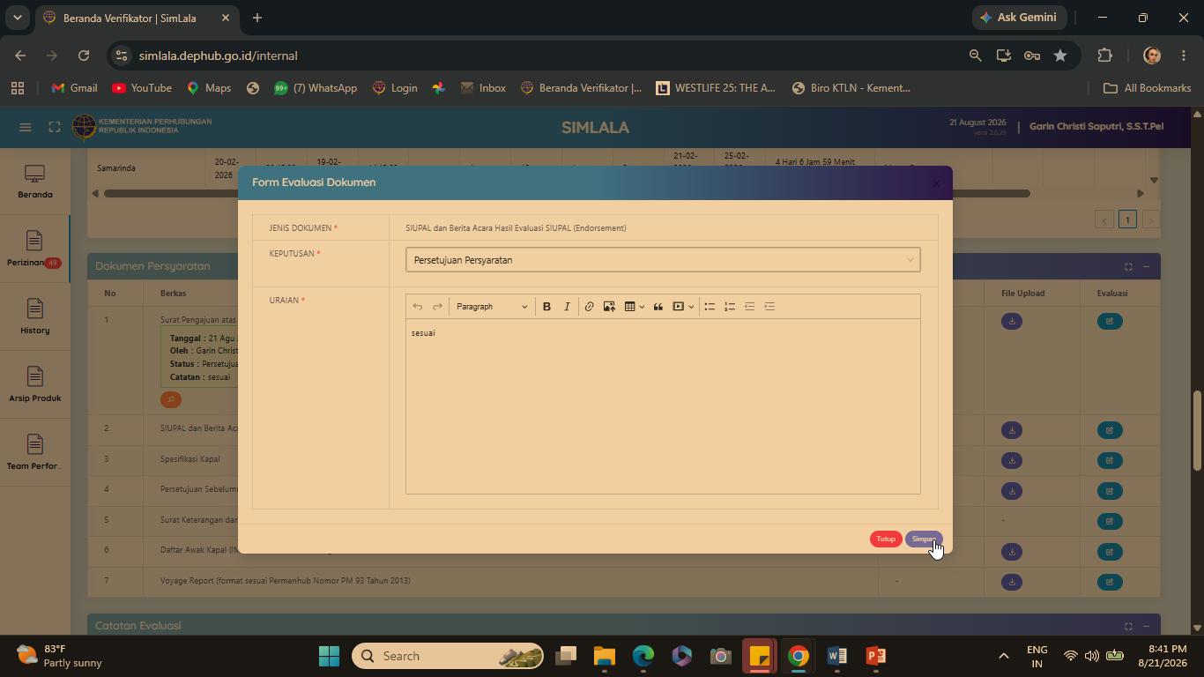Insert block quote in editor
1204x677 pixels.
[658, 307]
